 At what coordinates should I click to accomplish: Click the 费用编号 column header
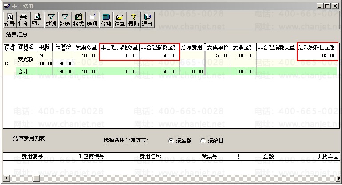tap(32, 157)
